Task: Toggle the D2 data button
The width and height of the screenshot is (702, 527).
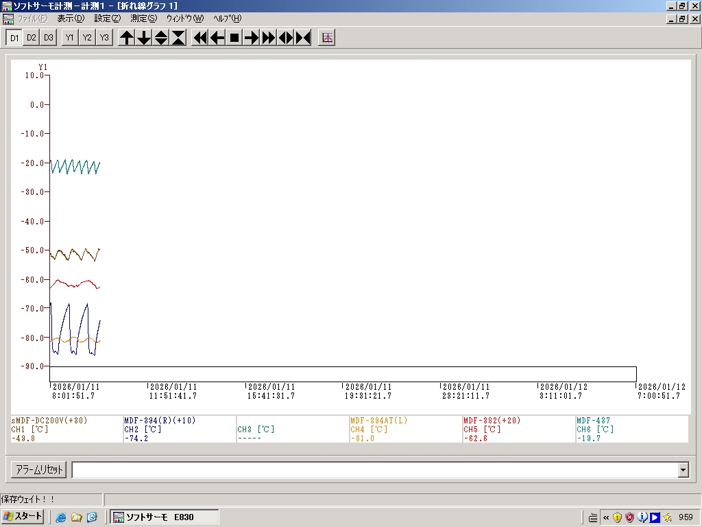Action: [x=32, y=38]
